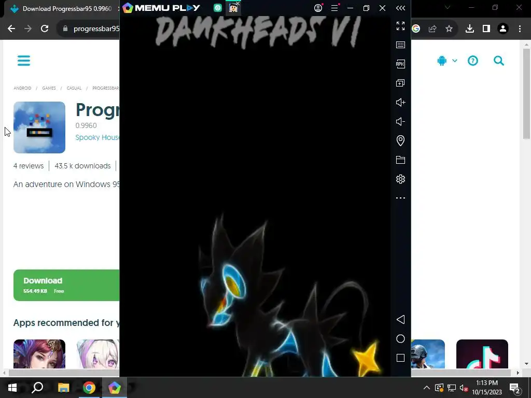The height and width of the screenshot is (398, 531).
Task: Toggle MEmu fullscreen mode icon
Action: (400, 26)
